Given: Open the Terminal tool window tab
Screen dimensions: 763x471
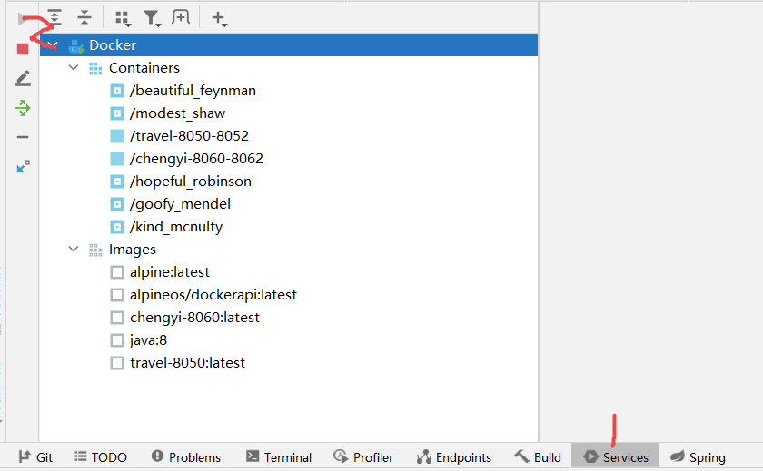Looking at the screenshot, I should coord(278,456).
